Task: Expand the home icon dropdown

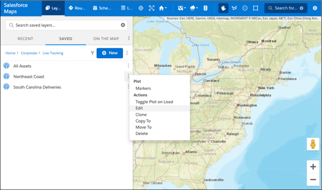Action: [163, 8]
